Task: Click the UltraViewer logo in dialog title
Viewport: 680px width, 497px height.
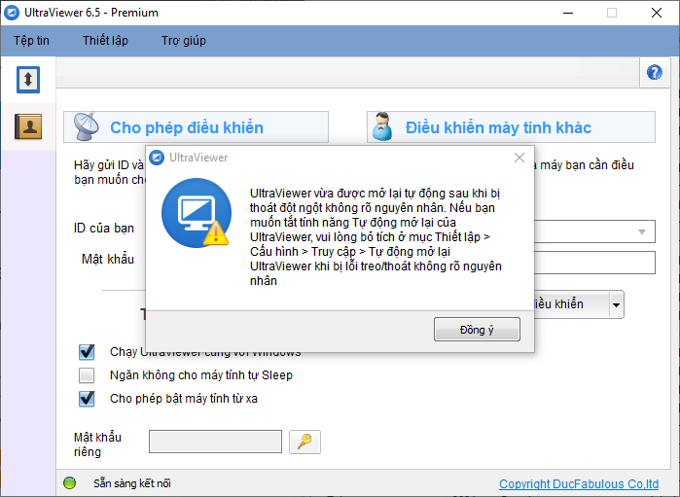Action: [157, 158]
